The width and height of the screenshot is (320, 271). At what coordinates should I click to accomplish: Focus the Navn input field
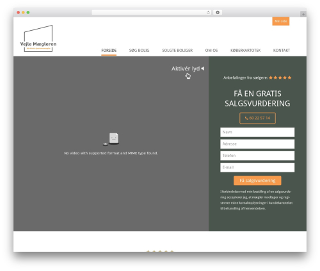257,132
